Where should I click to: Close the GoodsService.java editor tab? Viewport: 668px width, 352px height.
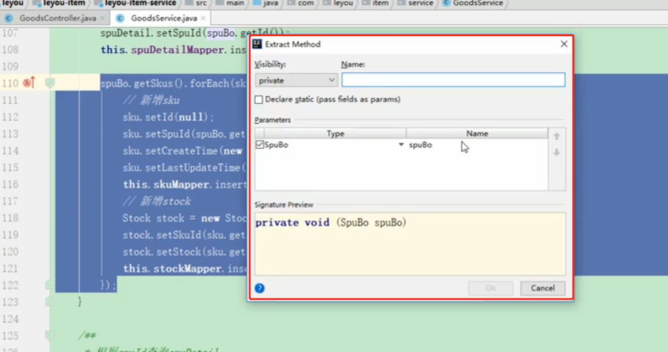[203, 18]
